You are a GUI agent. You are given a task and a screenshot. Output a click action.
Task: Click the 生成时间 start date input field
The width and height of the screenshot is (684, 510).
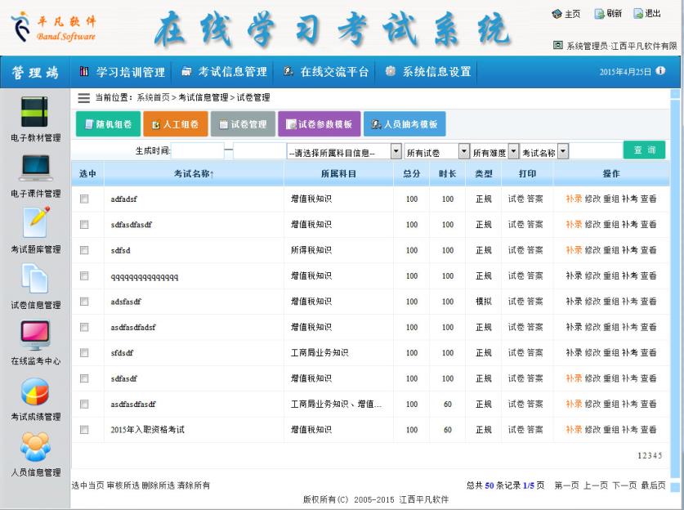pyautogui.click(x=197, y=151)
